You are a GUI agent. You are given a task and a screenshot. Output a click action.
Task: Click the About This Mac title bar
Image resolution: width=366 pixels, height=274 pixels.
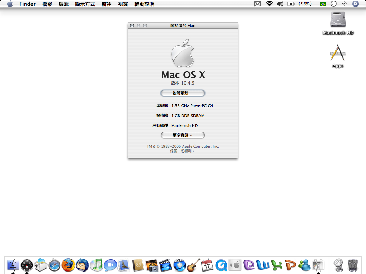(183, 26)
